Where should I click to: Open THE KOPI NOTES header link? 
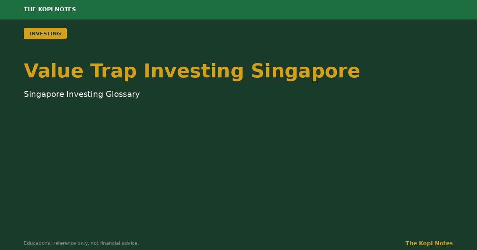tap(50, 10)
